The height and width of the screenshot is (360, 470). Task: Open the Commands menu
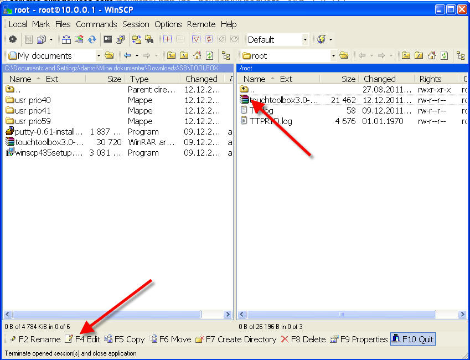click(96, 24)
